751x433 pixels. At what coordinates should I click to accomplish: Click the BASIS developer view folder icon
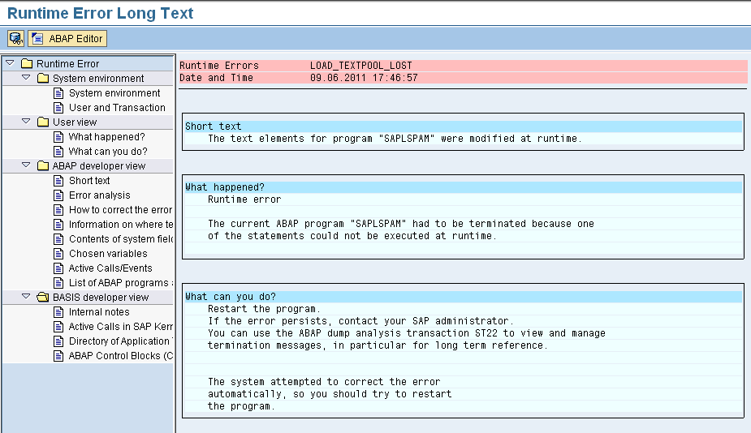click(x=43, y=298)
